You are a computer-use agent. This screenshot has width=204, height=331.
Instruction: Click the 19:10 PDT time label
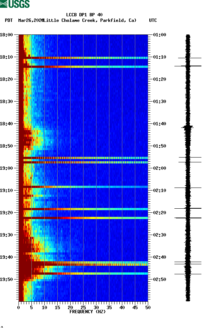[x=6, y=191]
